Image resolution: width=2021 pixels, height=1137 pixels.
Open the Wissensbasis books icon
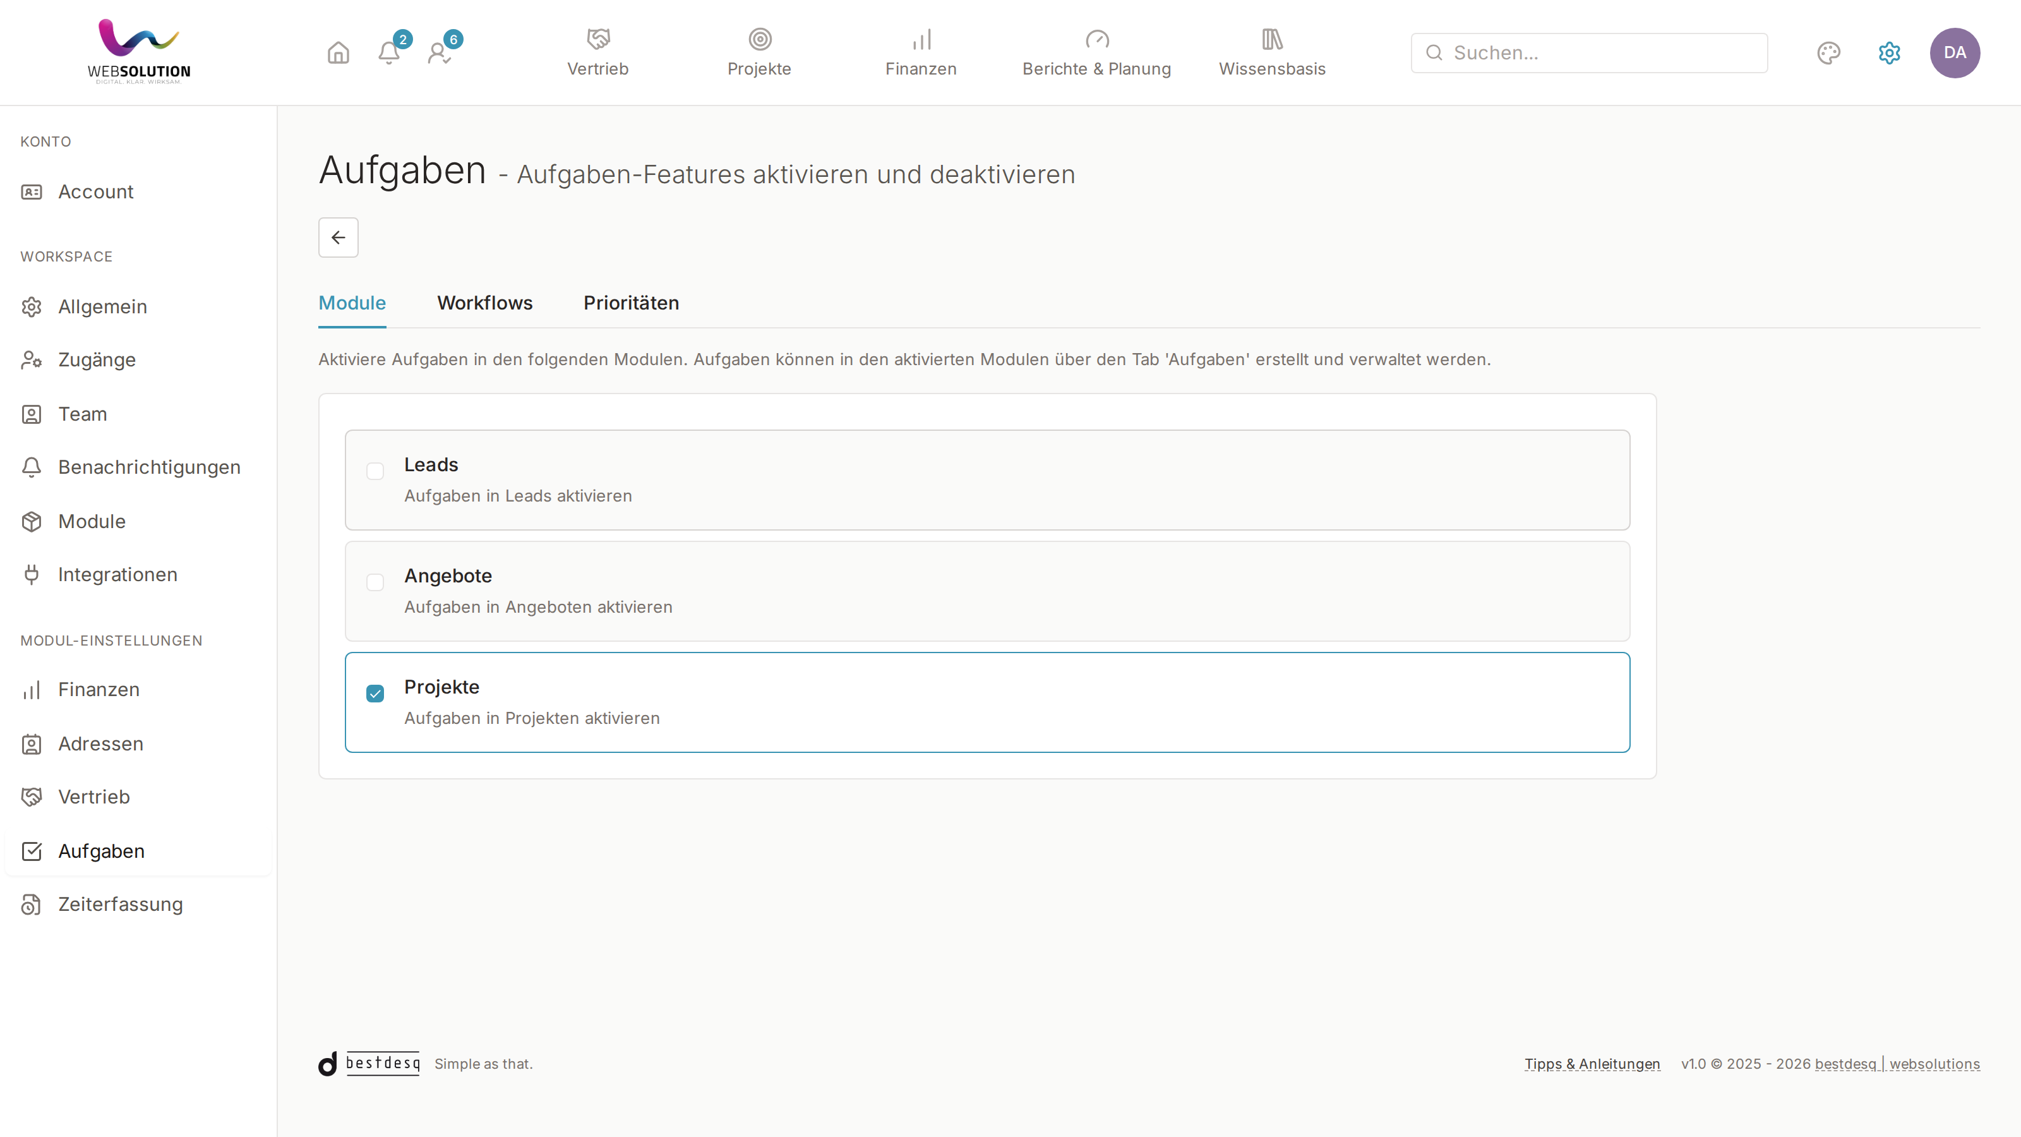(1272, 39)
